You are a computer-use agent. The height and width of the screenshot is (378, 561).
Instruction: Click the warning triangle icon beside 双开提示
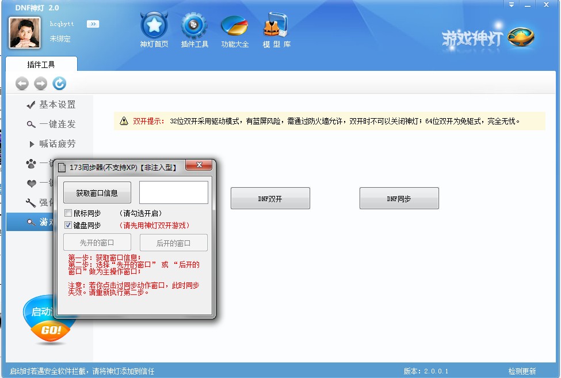click(x=124, y=121)
